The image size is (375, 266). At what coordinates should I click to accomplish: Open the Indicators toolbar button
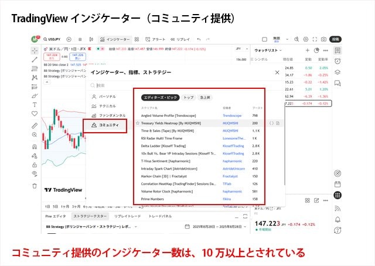(115, 39)
